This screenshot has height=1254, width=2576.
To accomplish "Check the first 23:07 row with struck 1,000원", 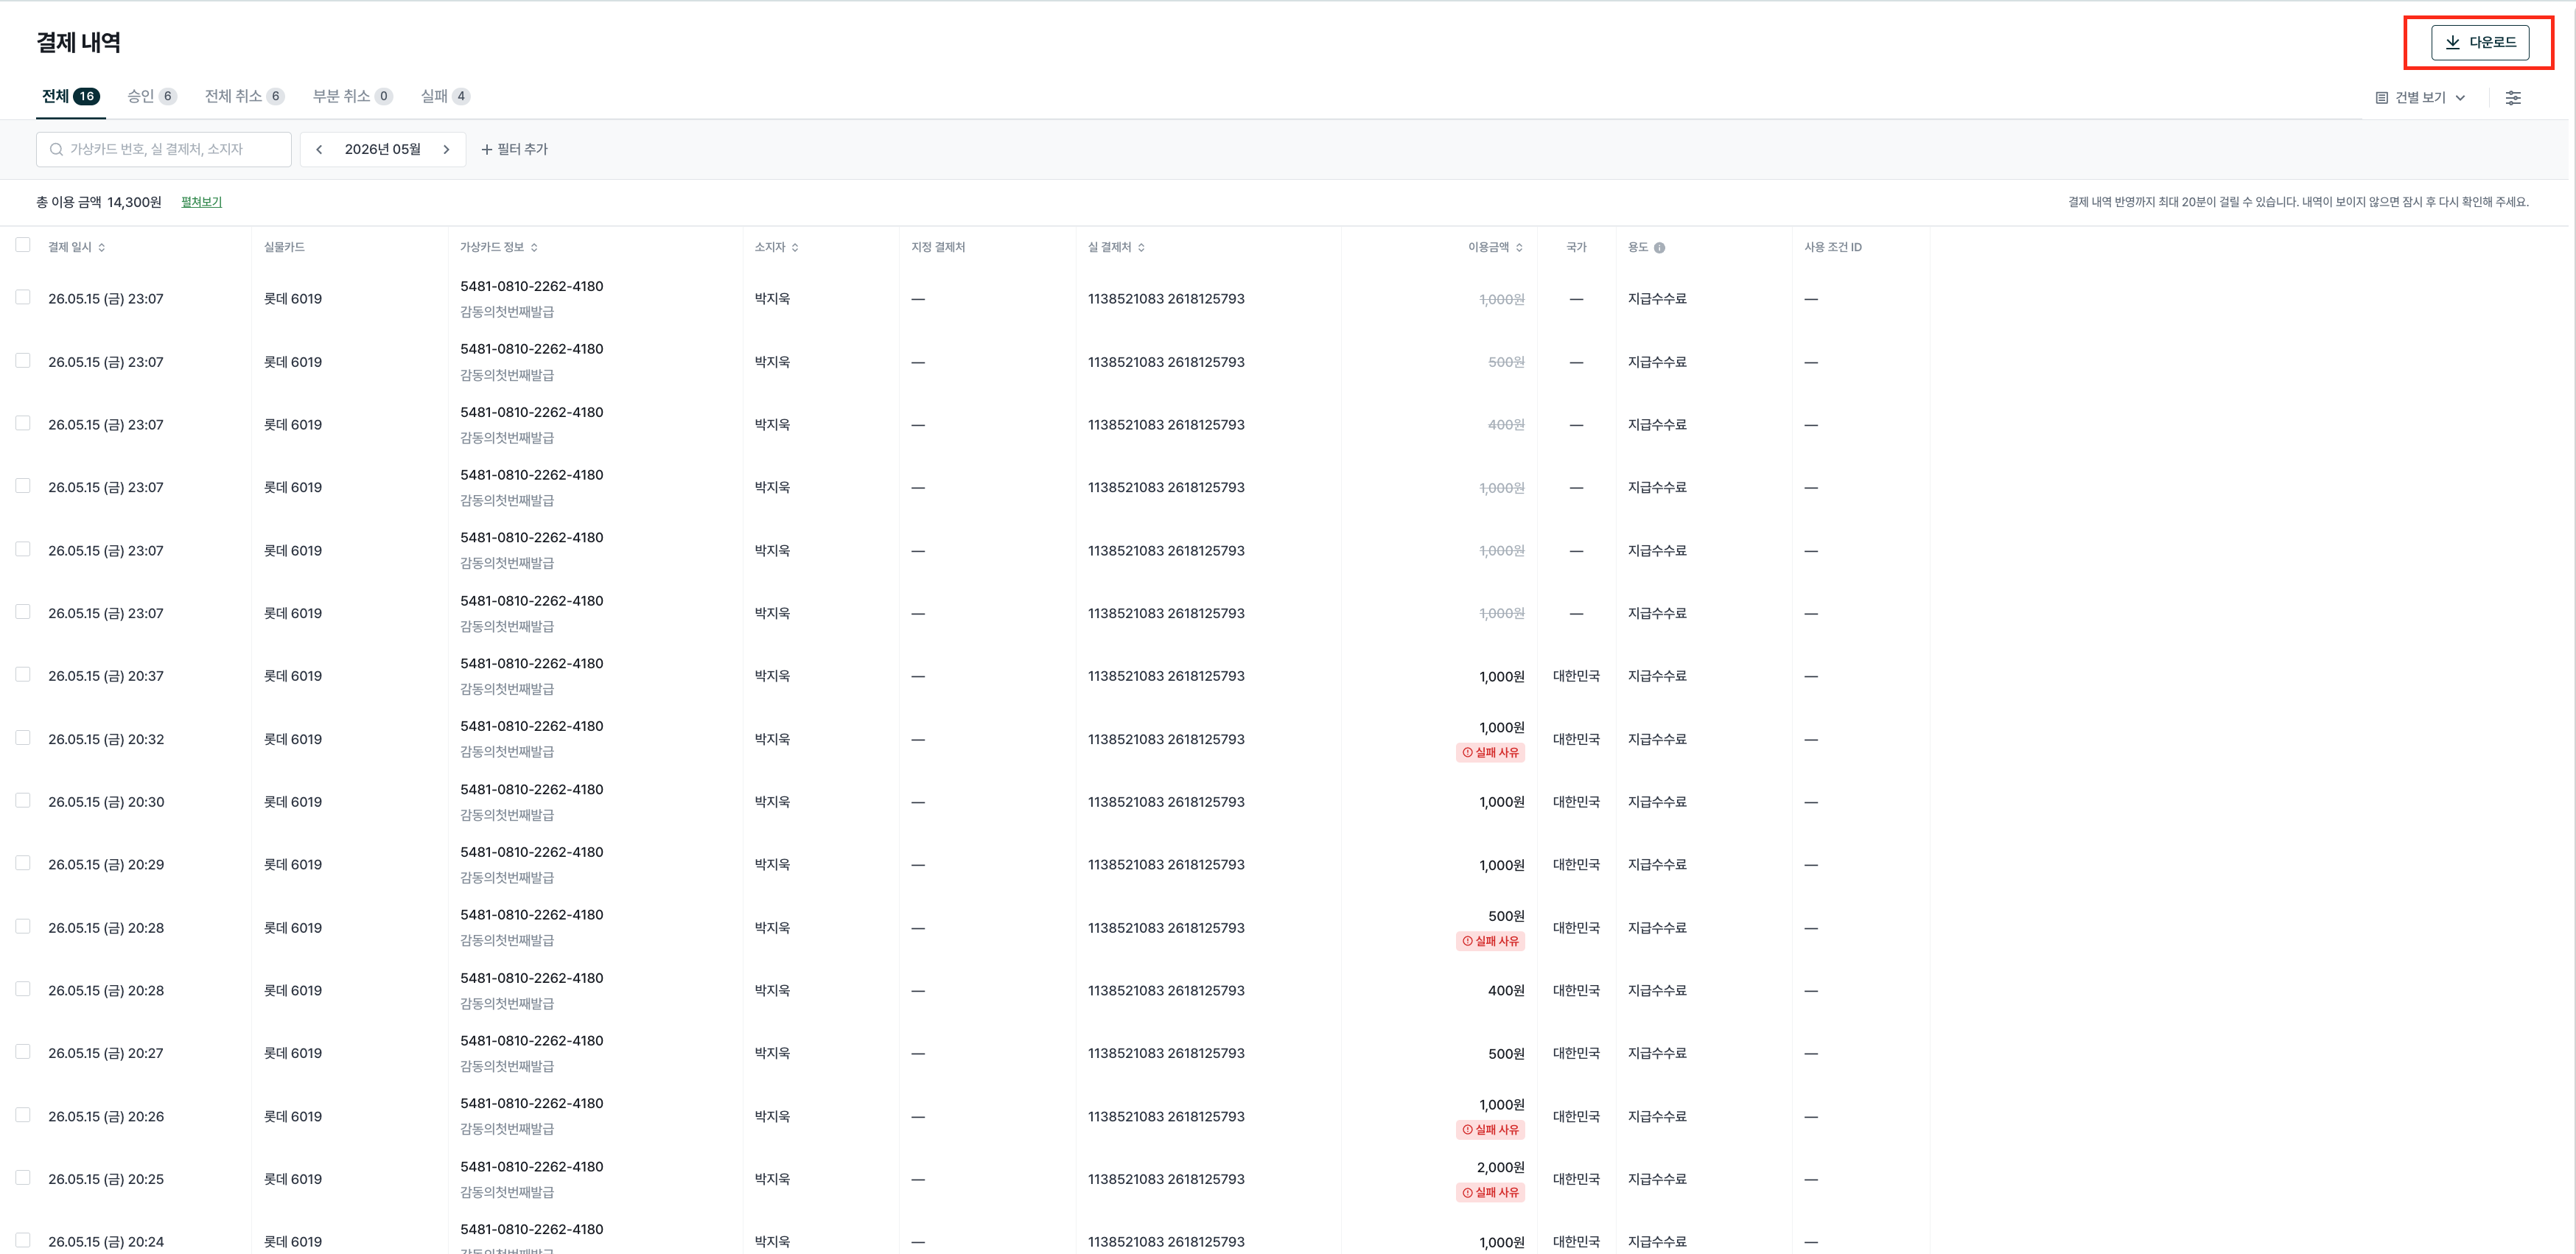I will tap(23, 297).
